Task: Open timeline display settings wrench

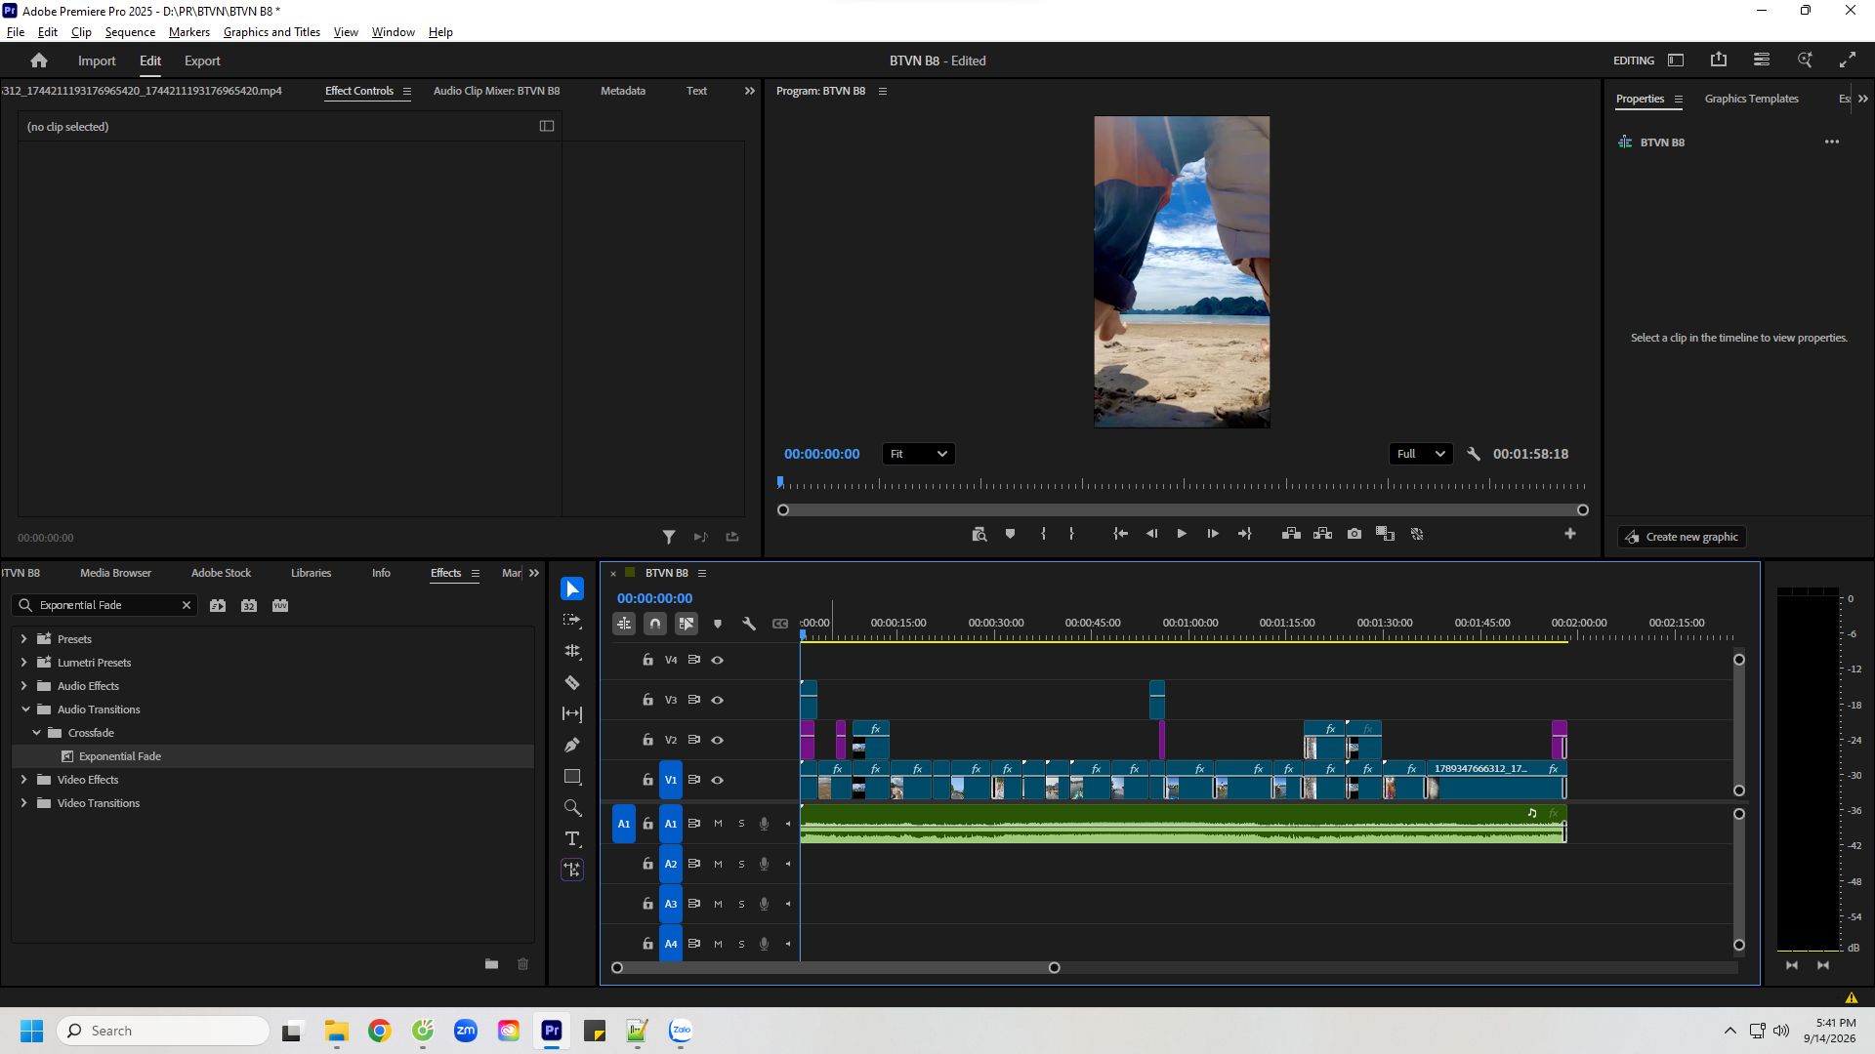Action: 749,624
